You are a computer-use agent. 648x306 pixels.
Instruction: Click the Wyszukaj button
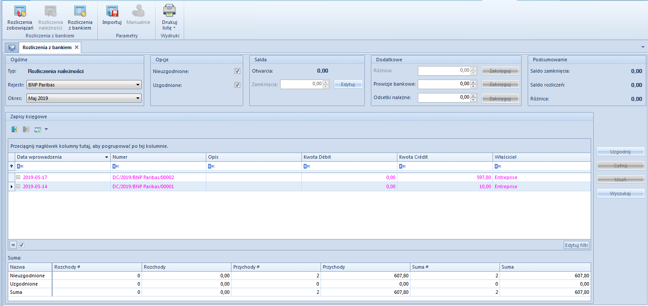click(x=620, y=193)
